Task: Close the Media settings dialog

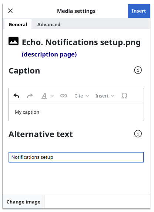Action: point(10,11)
